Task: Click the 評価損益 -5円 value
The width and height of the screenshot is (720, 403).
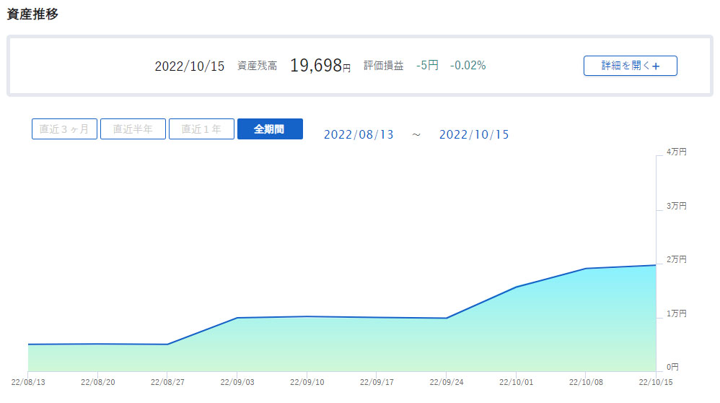Action: tap(427, 66)
